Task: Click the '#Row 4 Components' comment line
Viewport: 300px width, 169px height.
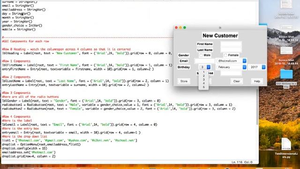Action: click(16, 116)
